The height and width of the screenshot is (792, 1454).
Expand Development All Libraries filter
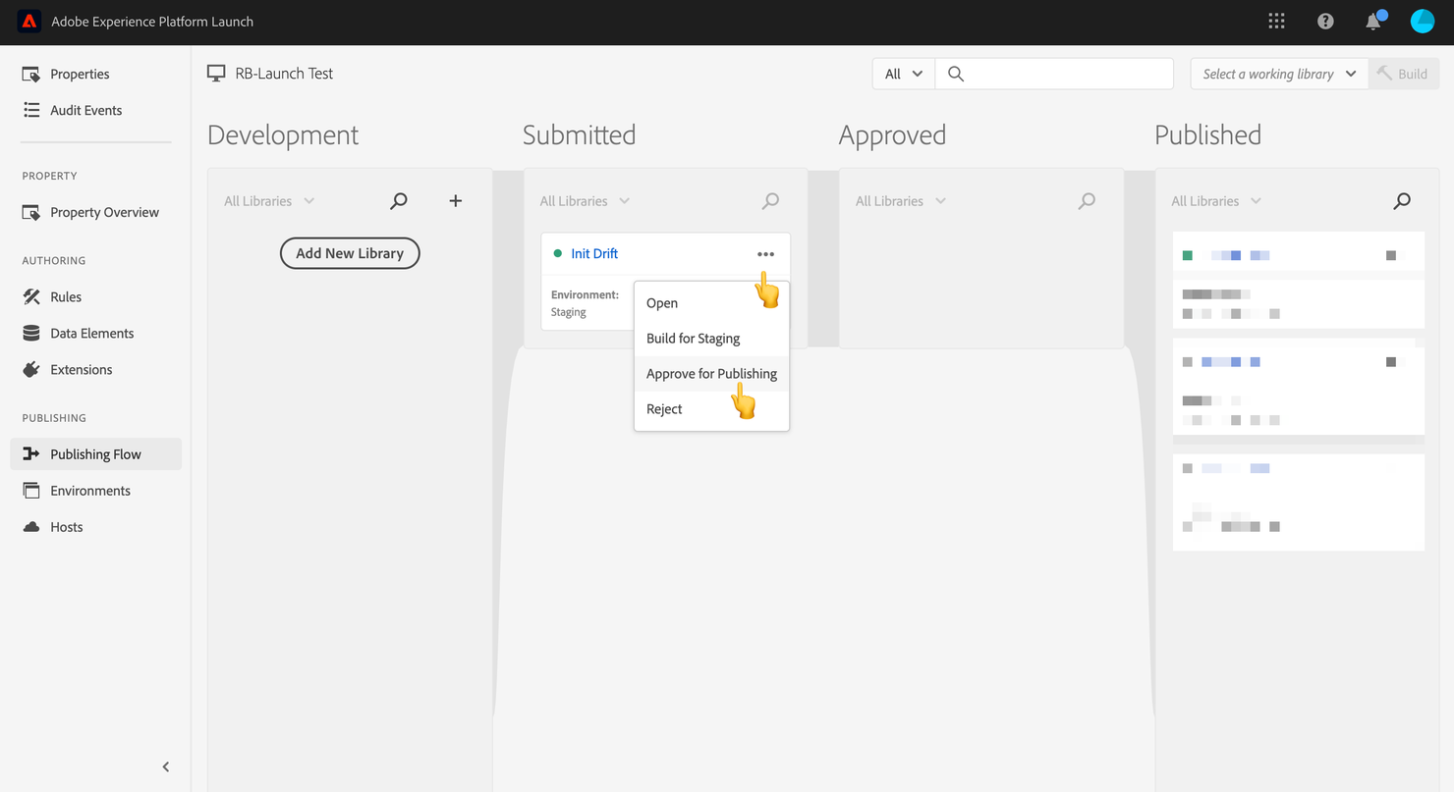tap(269, 201)
